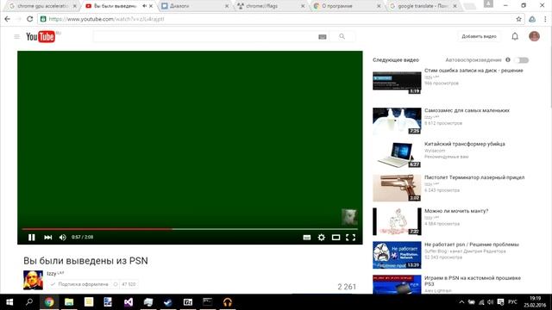Open video 'Пистолет Терминатор лазерный прицел'
The height and width of the screenshot is (310, 552).
474,177
